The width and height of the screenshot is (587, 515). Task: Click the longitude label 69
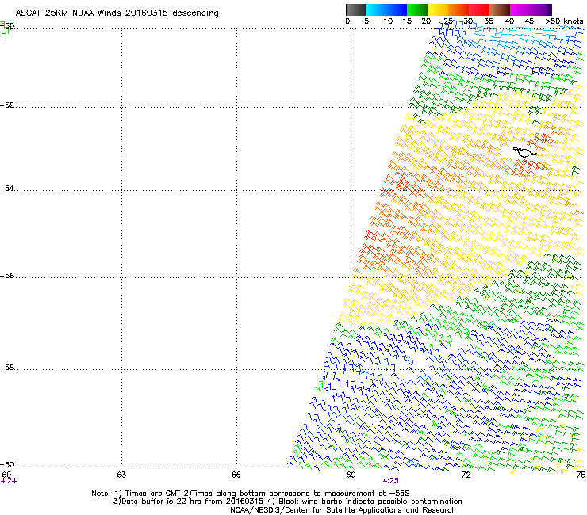tap(351, 475)
